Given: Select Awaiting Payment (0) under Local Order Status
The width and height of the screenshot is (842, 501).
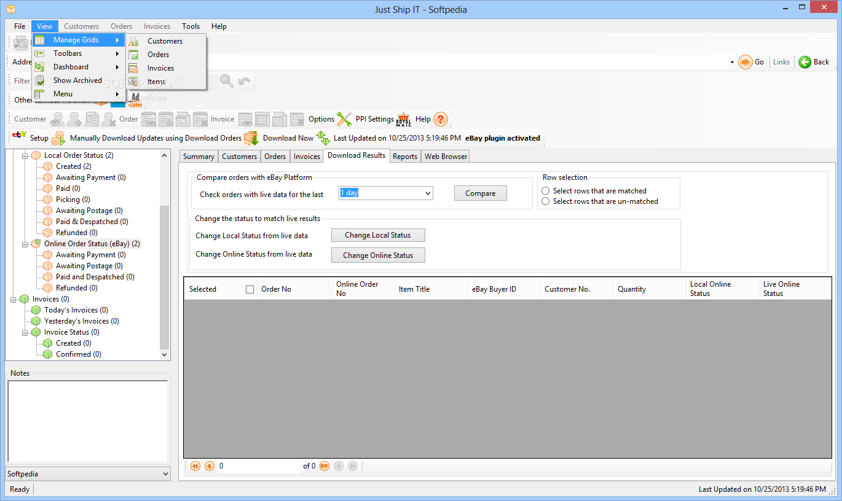Looking at the screenshot, I should pos(91,177).
